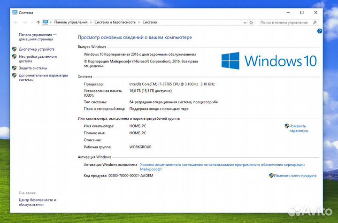
Task: Open Защита системы link
Action: pyautogui.click(x=33, y=68)
